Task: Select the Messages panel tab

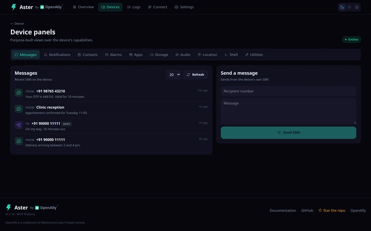Action: pyautogui.click(x=26, y=55)
